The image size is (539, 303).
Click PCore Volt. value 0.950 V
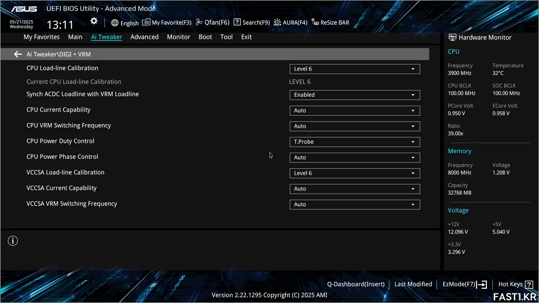(x=456, y=114)
